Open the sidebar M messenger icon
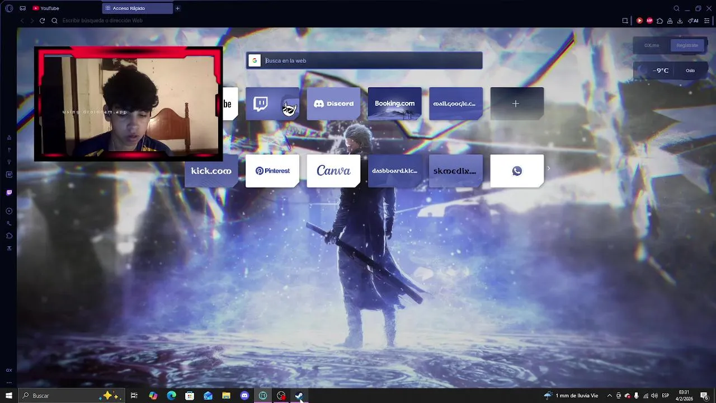This screenshot has width=716, height=403. (9, 174)
